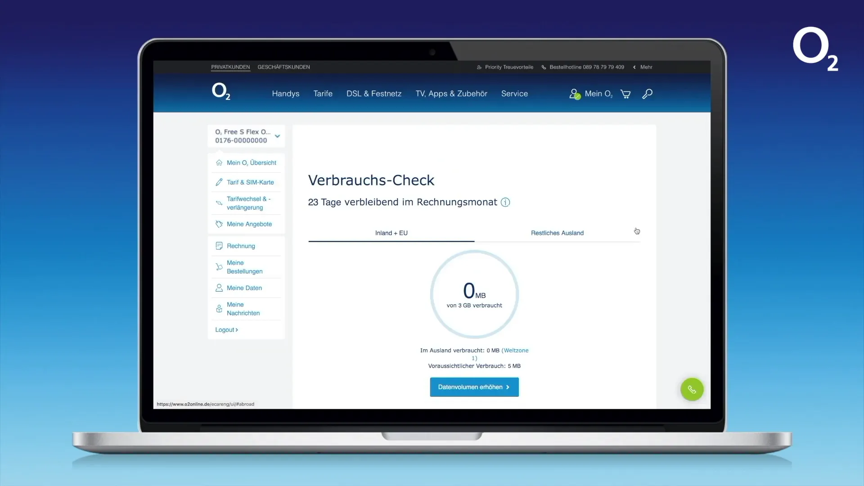Open Tarif & SIM-Karte in sidebar
Screen dimensions: 864x486
pos(250,182)
